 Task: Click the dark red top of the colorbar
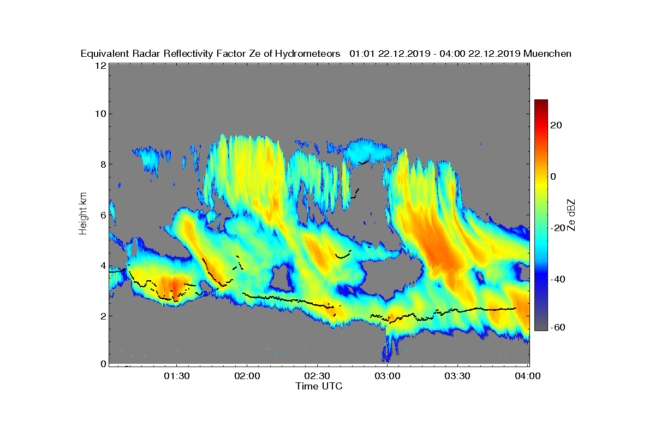coord(541,104)
